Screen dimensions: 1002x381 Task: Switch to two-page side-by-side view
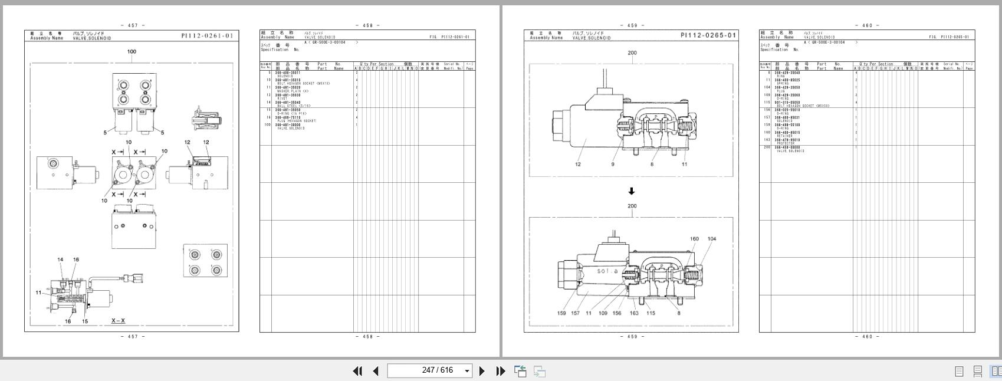996,371
